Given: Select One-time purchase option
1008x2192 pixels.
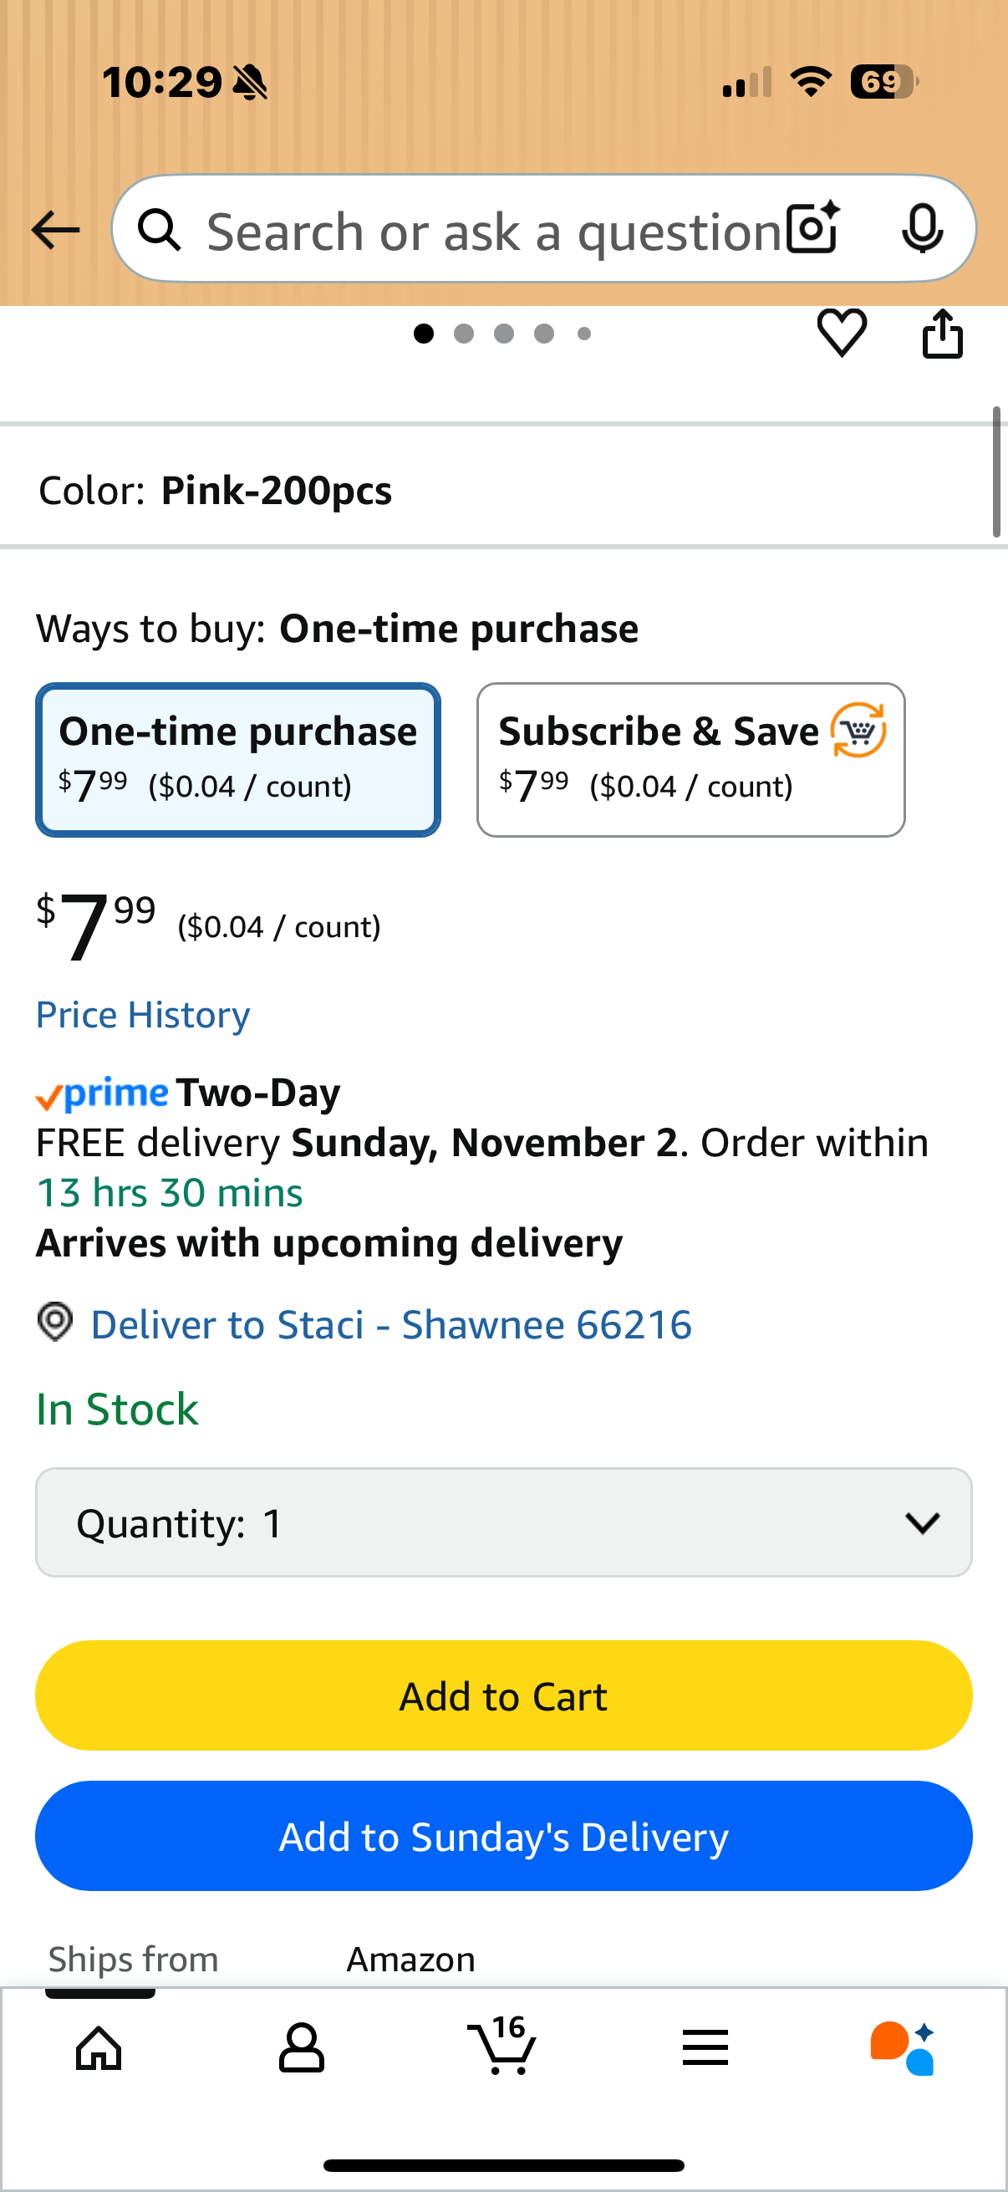Looking at the screenshot, I should point(238,759).
